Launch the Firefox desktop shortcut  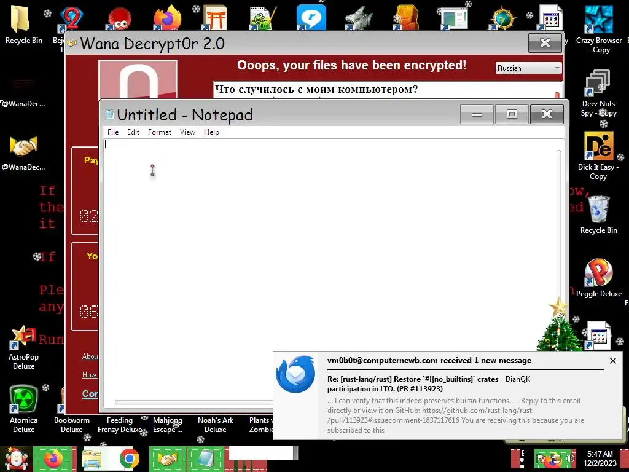(x=167, y=18)
